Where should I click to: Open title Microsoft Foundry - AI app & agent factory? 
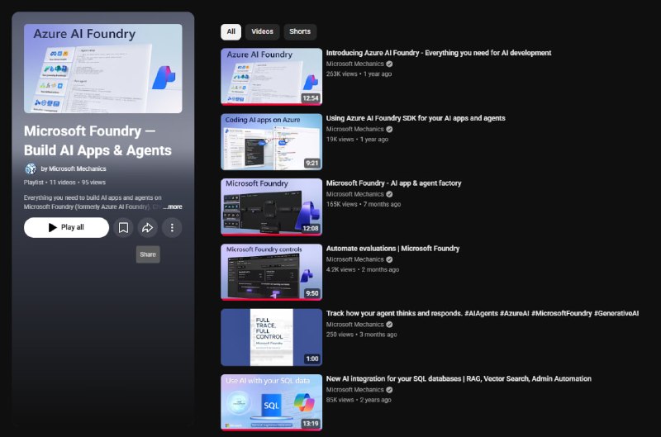coord(393,183)
